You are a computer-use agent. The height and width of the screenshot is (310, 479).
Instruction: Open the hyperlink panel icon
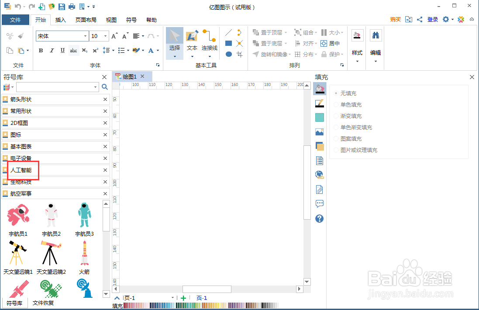click(320, 175)
